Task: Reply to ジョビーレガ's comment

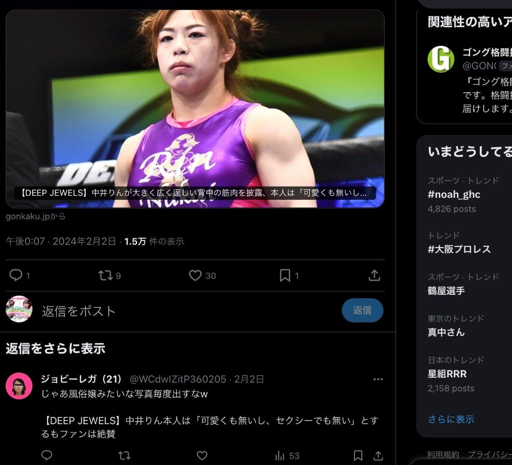Action: click(x=47, y=455)
